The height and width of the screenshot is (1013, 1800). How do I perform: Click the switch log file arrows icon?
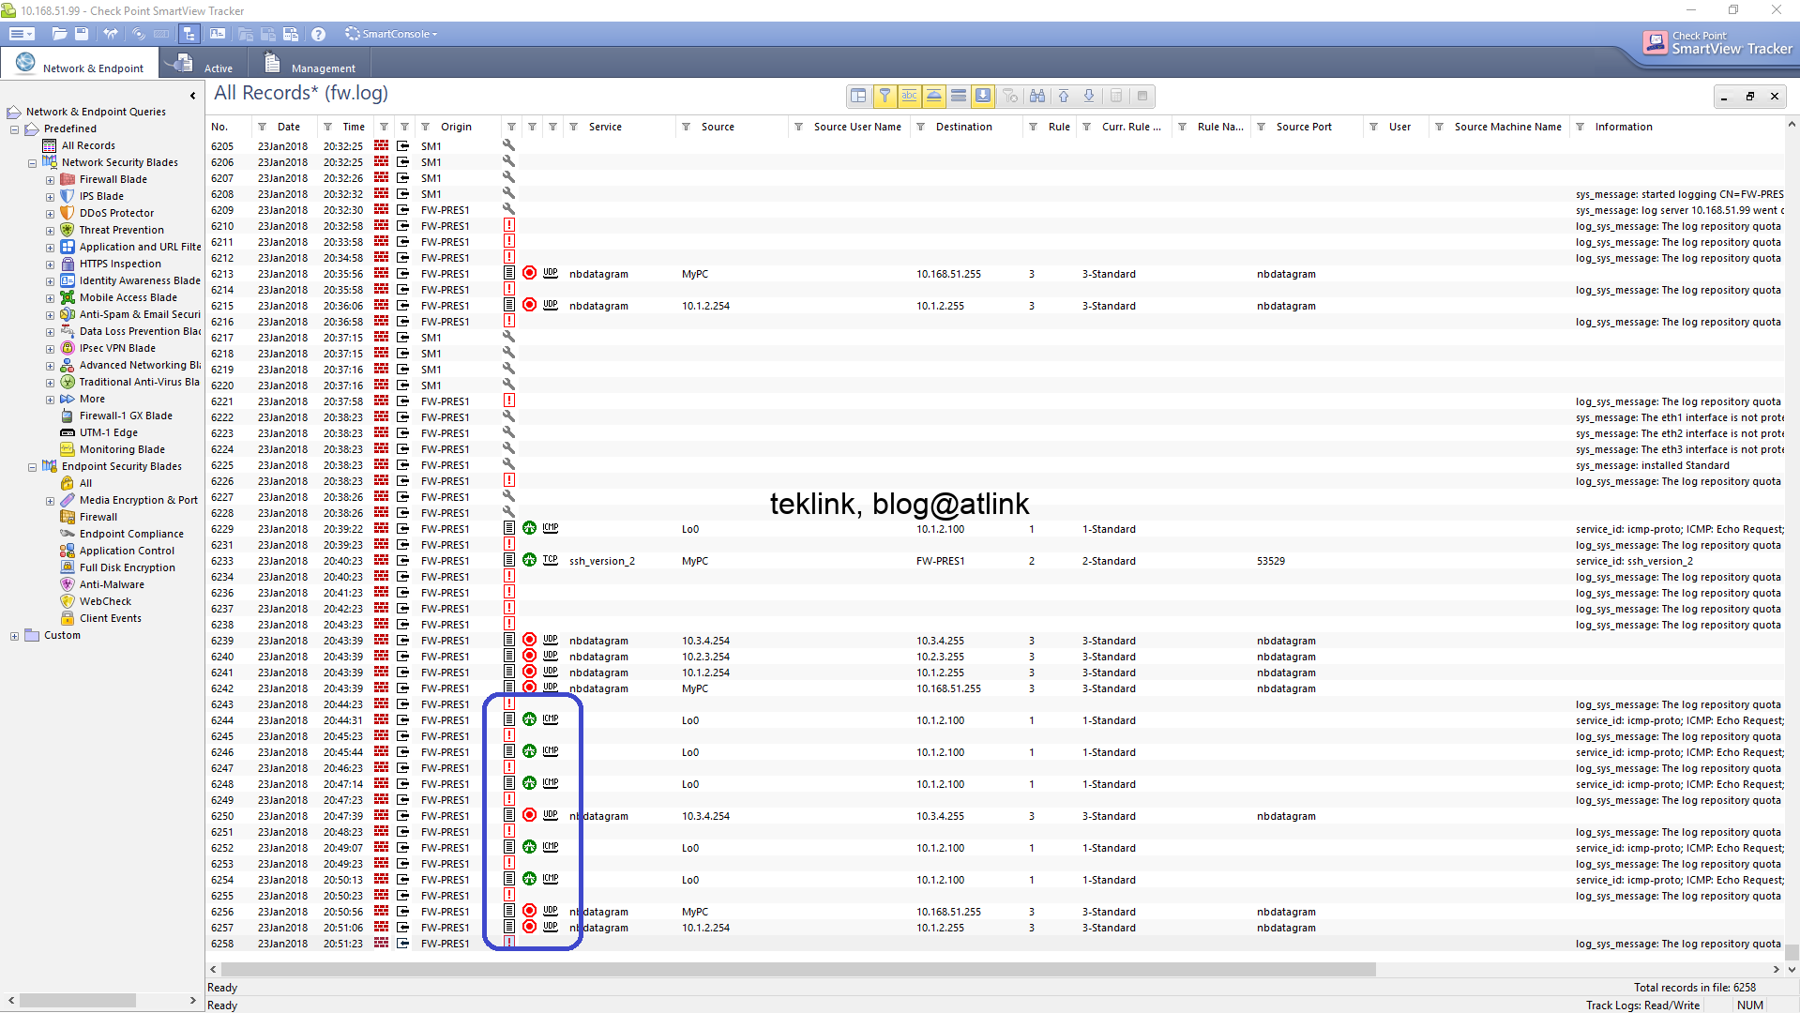[111, 34]
